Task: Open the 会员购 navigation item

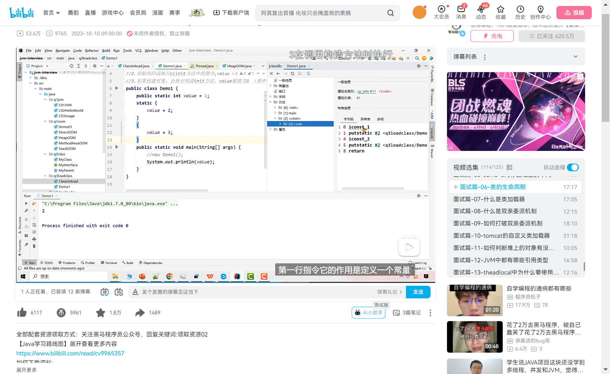Action: coord(138,13)
